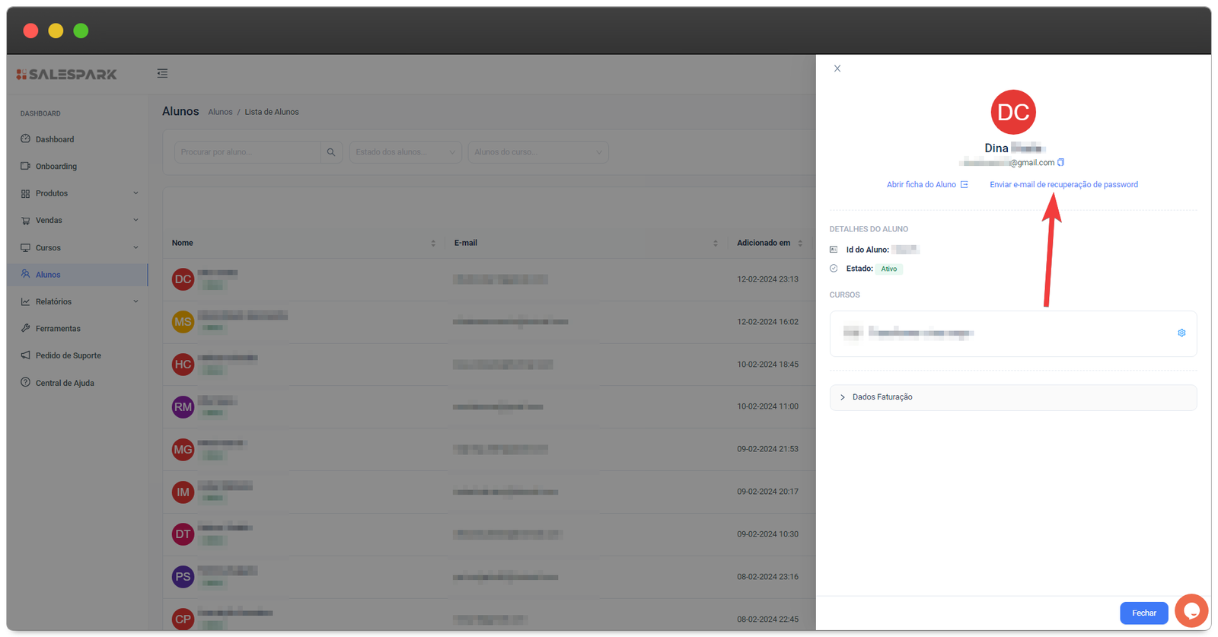Screen dimensions: 1218x637
Task: Sort the table by E-mail column
Action: pyautogui.click(x=715, y=244)
